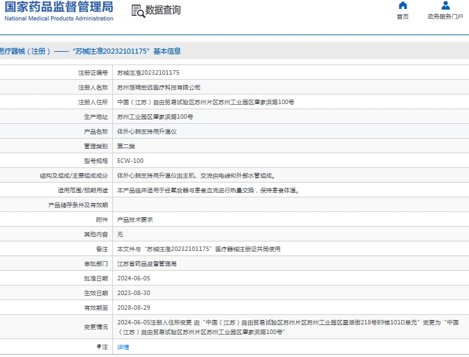This screenshot has height=357, width=469.
Task: Click the 数据查询 search document icon
Action: [x=138, y=11]
